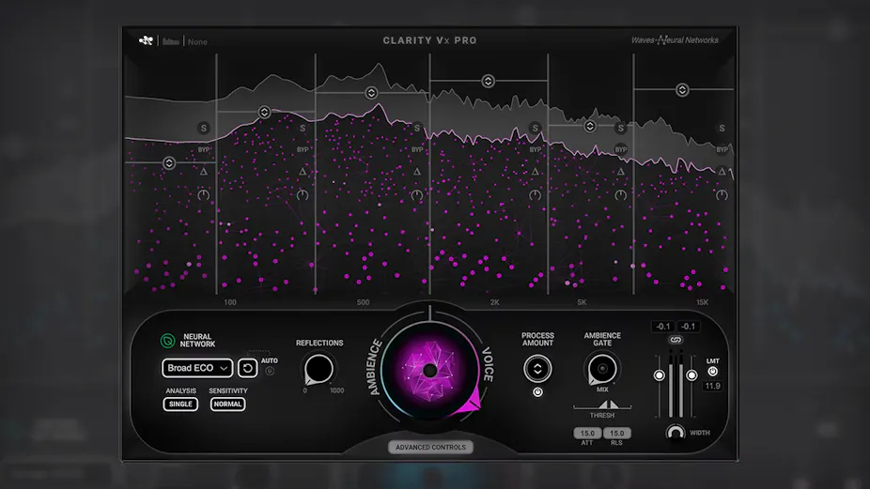
Task: Click the level handle of the 15K band
Action: [x=682, y=89]
